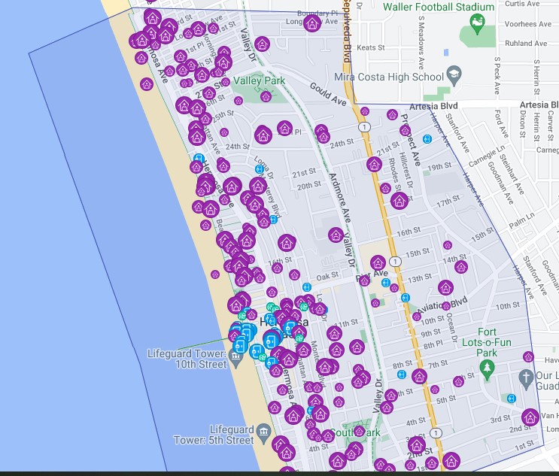
Task: Click the South Park label
Action: pyautogui.click(x=354, y=432)
